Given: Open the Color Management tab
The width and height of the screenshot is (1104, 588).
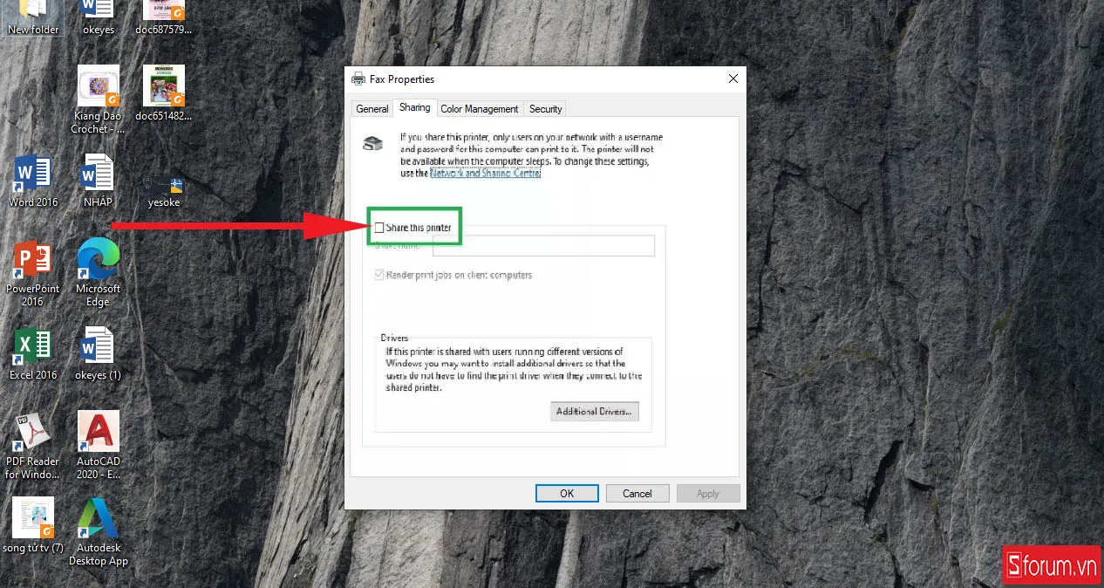Looking at the screenshot, I should tap(479, 109).
